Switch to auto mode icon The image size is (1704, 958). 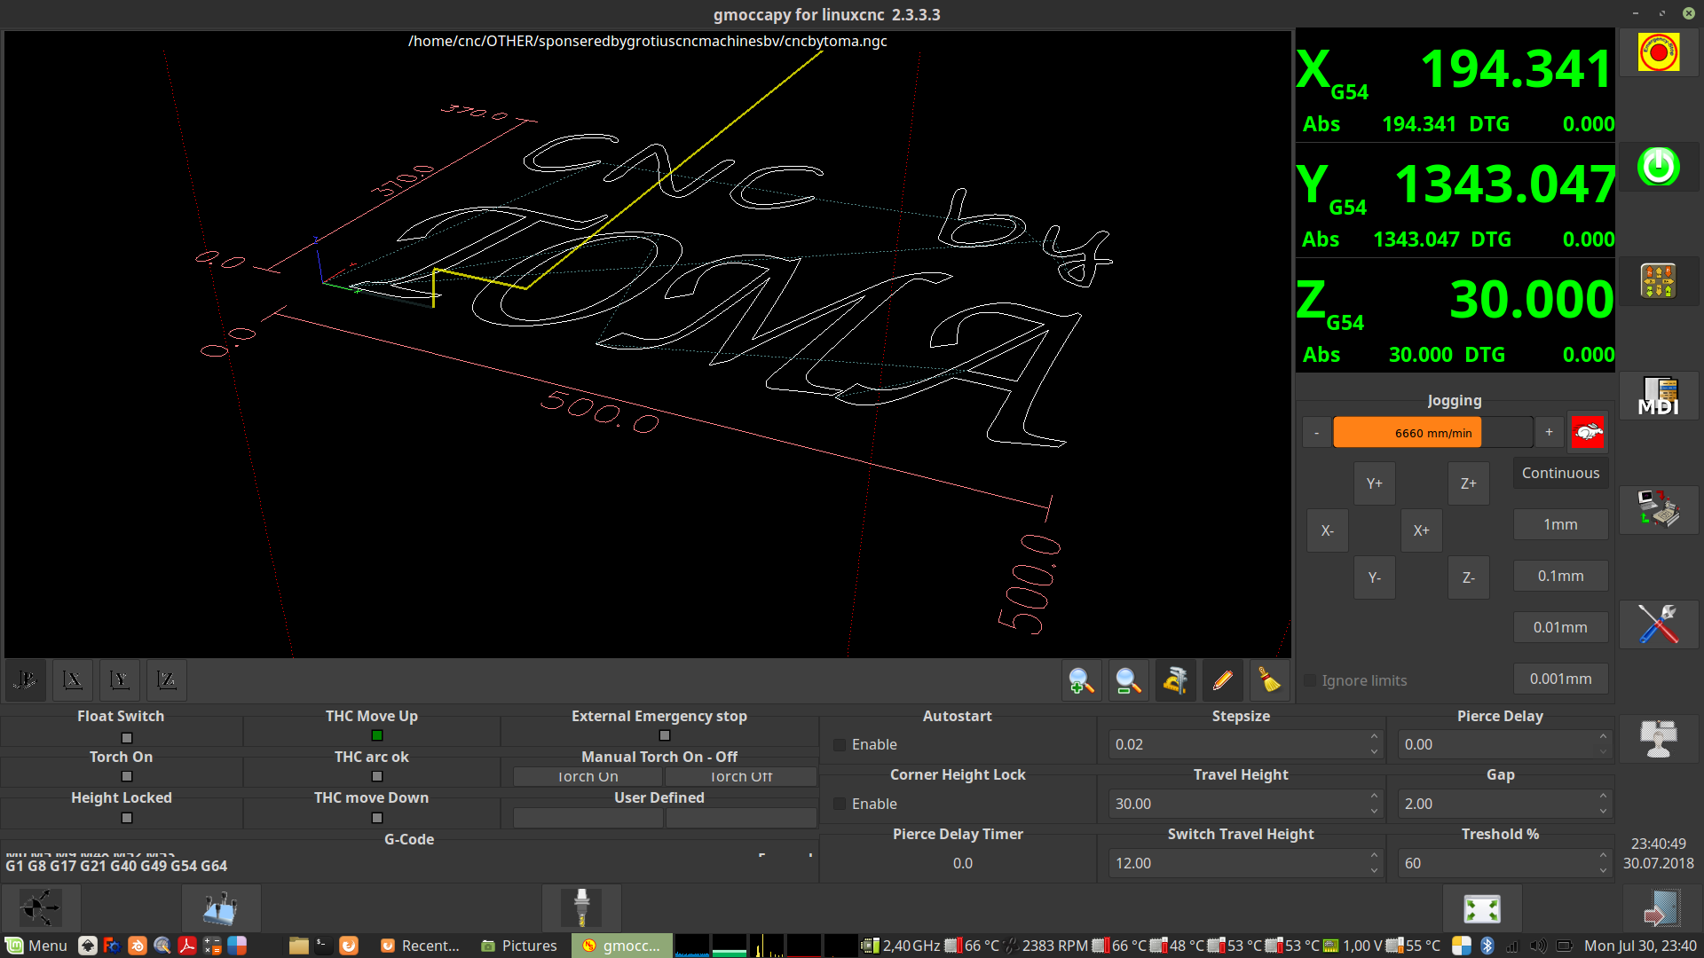click(1658, 510)
